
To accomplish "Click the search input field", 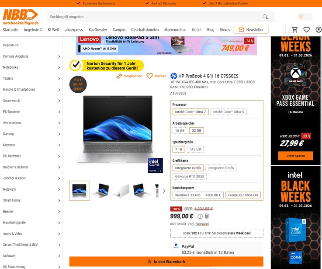I will (154, 17).
